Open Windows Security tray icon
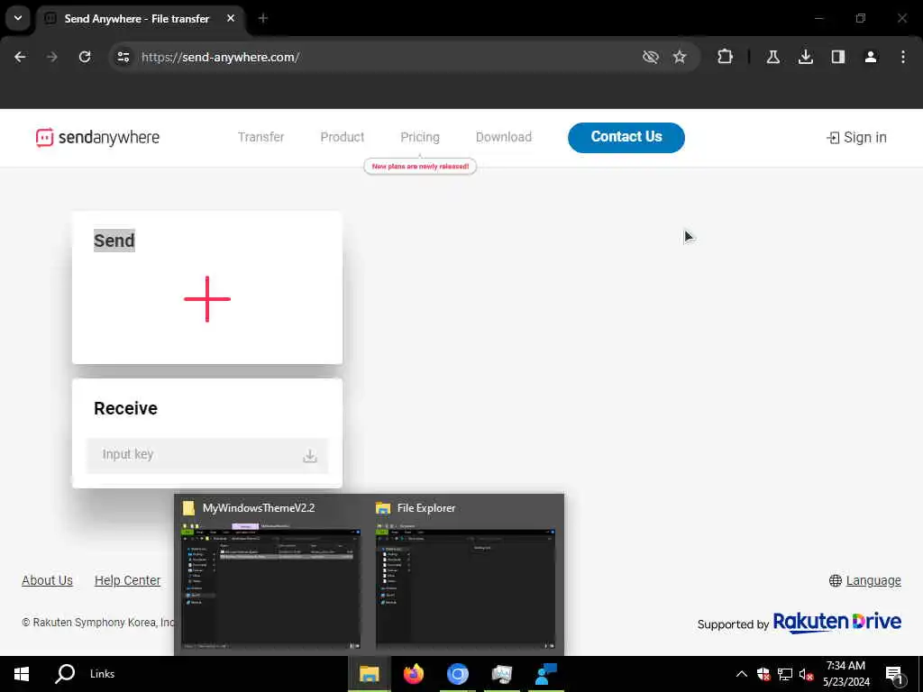This screenshot has width=923, height=692. (x=763, y=674)
